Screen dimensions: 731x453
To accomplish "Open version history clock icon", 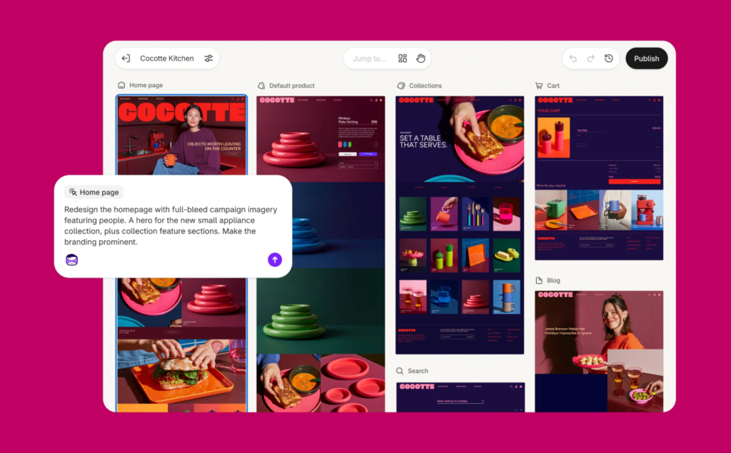I will tap(609, 58).
